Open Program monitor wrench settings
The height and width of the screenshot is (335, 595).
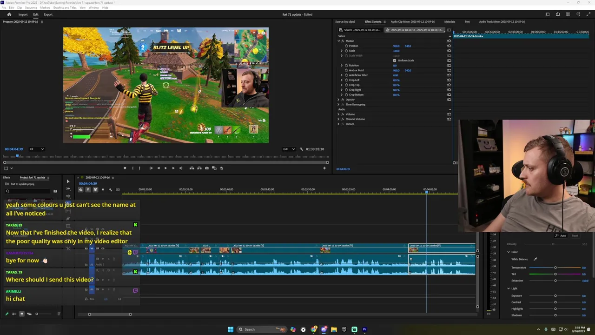tap(301, 149)
